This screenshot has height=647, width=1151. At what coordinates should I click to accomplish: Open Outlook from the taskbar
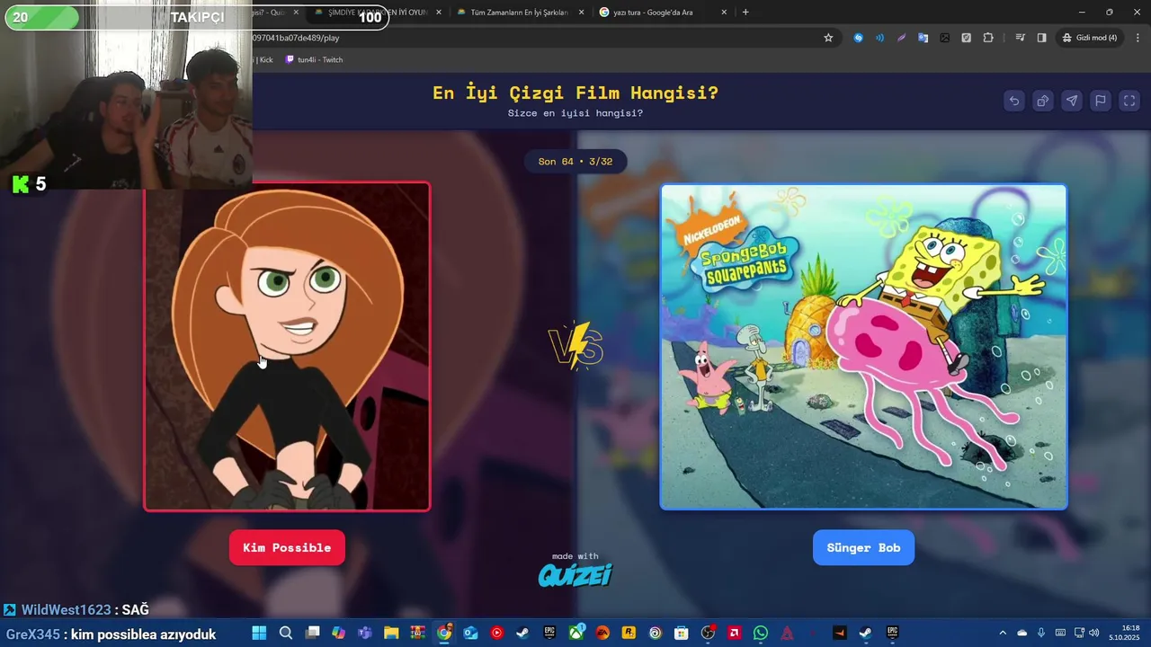point(470,633)
